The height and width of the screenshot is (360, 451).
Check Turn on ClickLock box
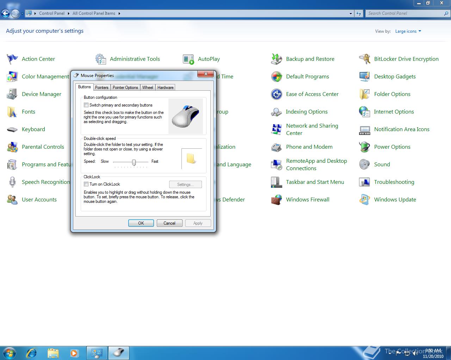pyautogui.click(x=86, y=184)
